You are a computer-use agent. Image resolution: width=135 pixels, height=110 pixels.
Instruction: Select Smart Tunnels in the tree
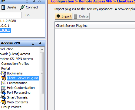coord(17,97)
